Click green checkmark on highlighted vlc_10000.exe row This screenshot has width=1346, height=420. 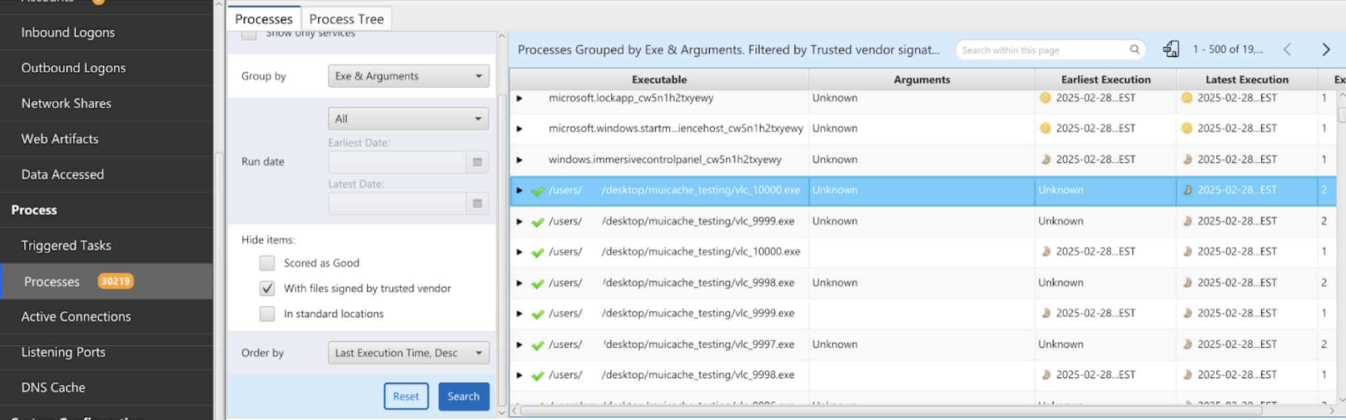538,191
